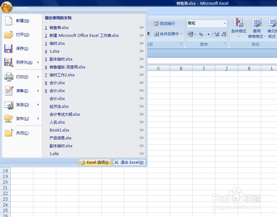277x217 pixels.
Task: Click the Prepare (准备) checklist icon
Action: tap(9, 91)
